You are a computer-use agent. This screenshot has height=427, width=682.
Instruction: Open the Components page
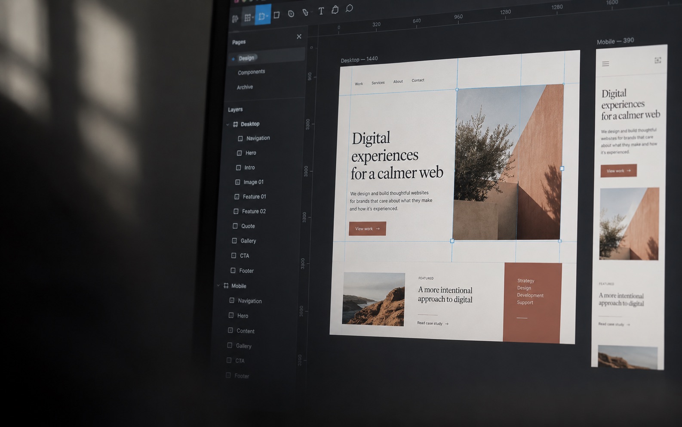pyautogui.click(x=251, y=72)
